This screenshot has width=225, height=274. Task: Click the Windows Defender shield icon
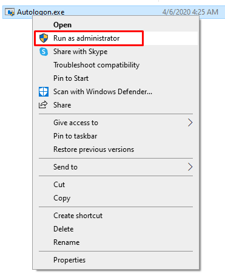pyautogui.click(x=44, y=92)
